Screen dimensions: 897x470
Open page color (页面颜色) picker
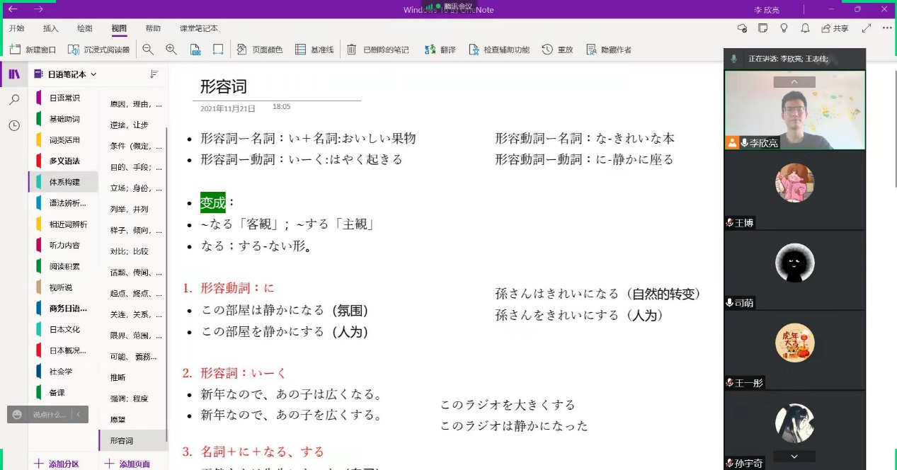(259, 50)
